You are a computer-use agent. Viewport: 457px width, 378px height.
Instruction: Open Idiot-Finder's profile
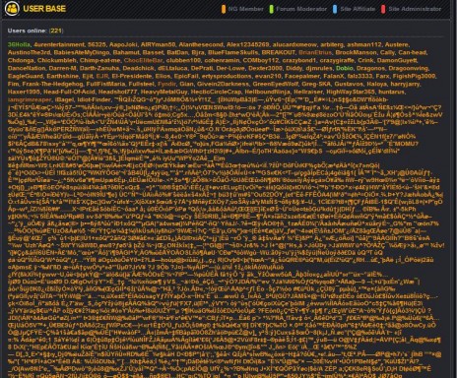pyautogui.click(x=94, y=99)
